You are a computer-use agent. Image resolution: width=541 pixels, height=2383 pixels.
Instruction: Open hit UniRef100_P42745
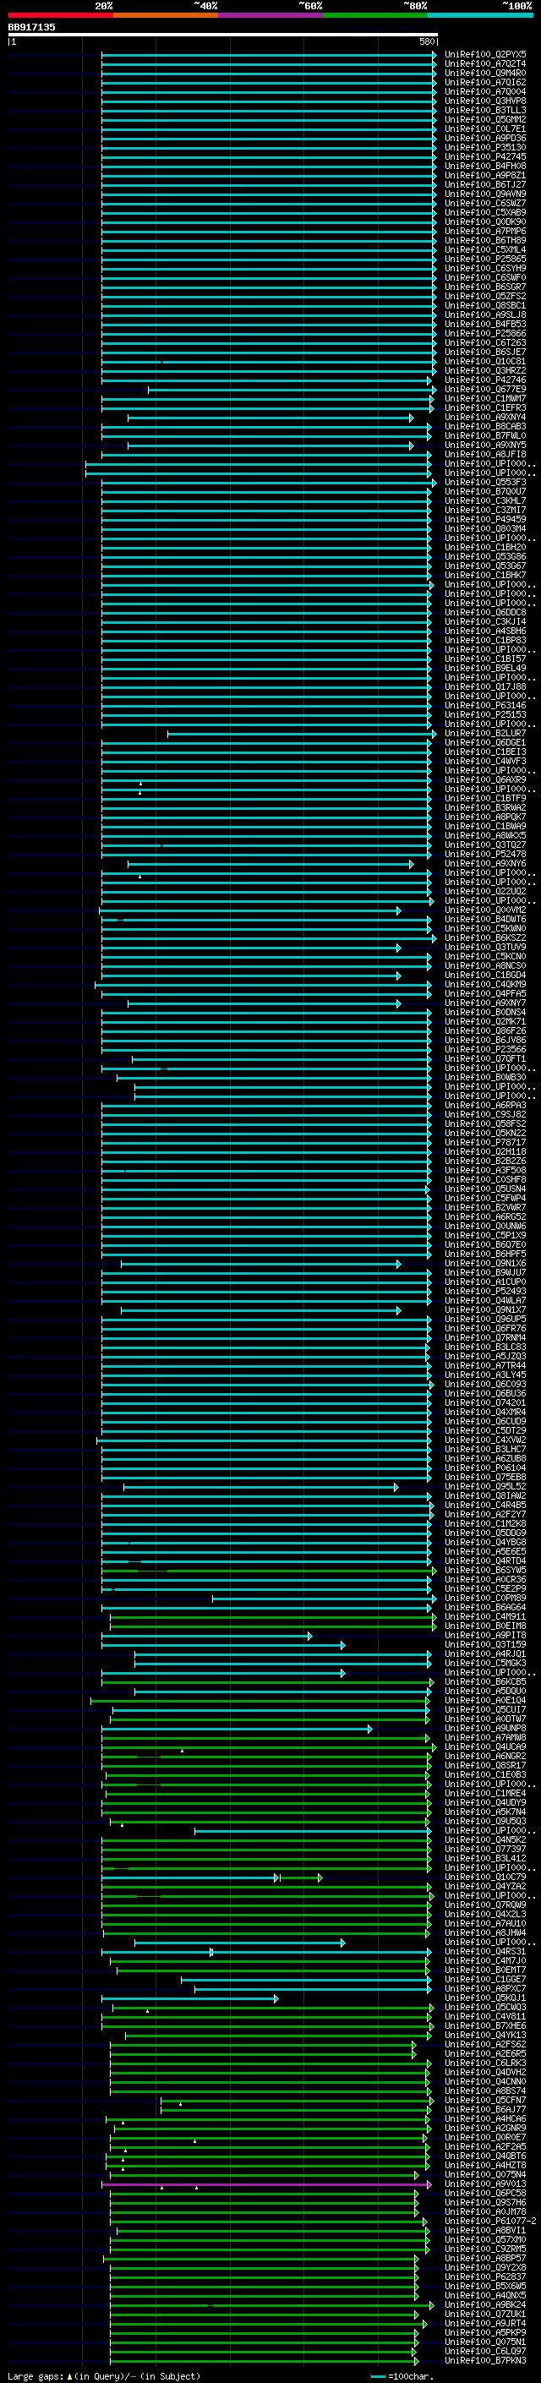coord(485,157)
